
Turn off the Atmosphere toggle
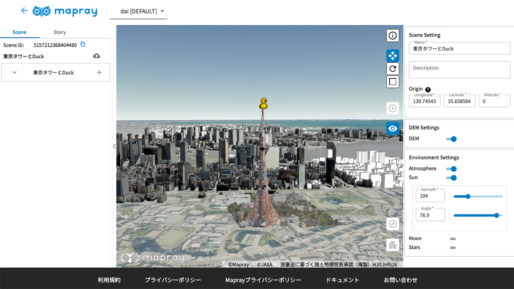point(451,169)
